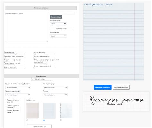Click the Рукописные шрифты banner
Screen dimensions: 152x128
pyautogui.click(x=116, y=101)
